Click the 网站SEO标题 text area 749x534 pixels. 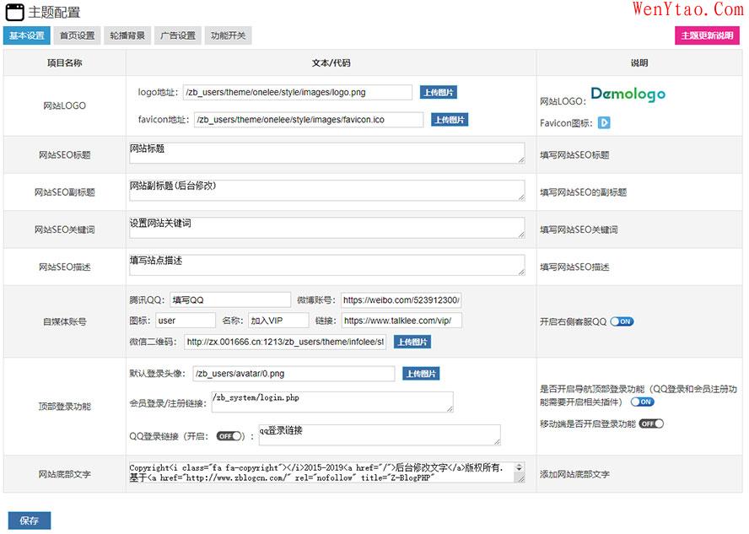point(327,153)
